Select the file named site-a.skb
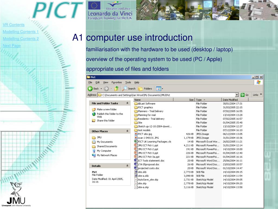Viewport: 278px width, 209px height. [143, 176]
